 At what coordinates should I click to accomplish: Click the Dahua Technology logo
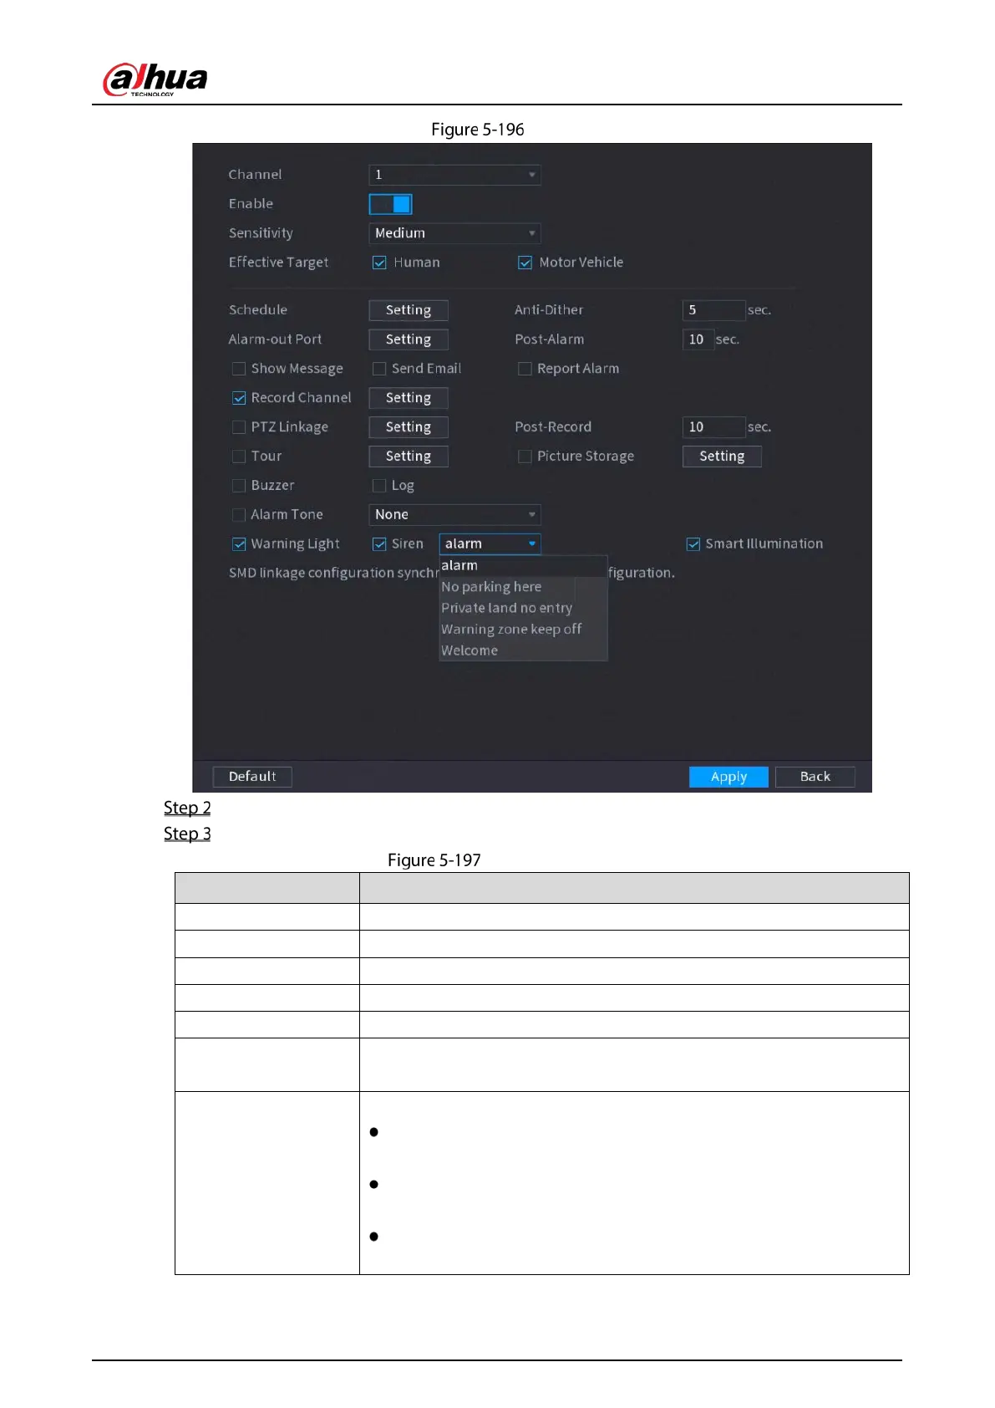point(155,80)
